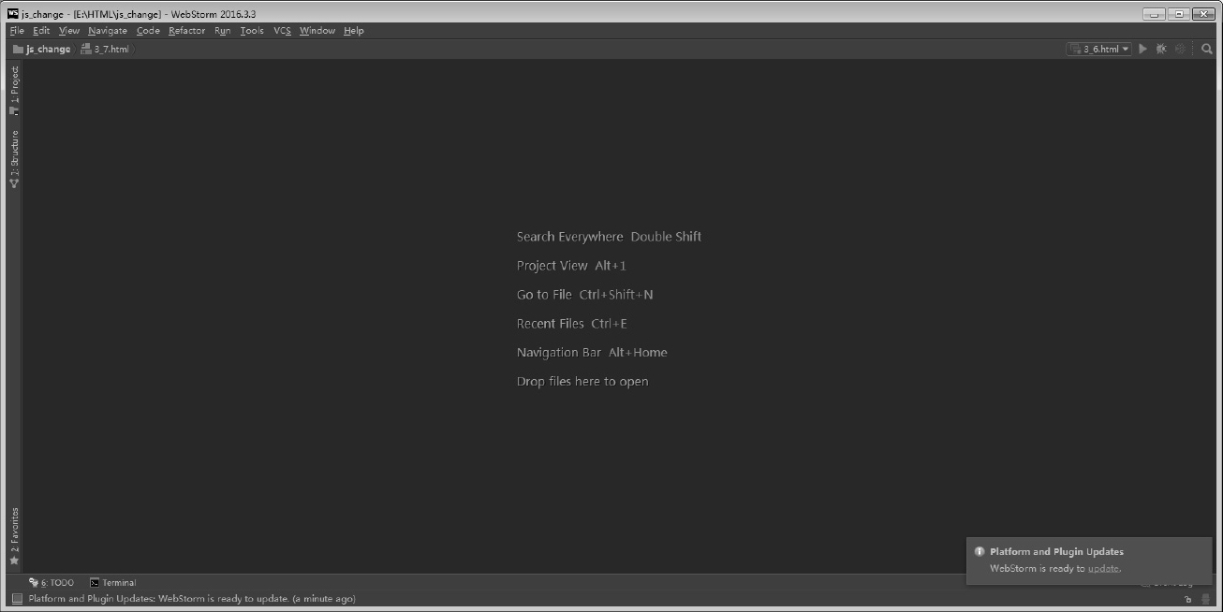Click the 'Drop files here to open' text
The width and height of the screenshot is (1223, 612).
[x=582, y=382]
